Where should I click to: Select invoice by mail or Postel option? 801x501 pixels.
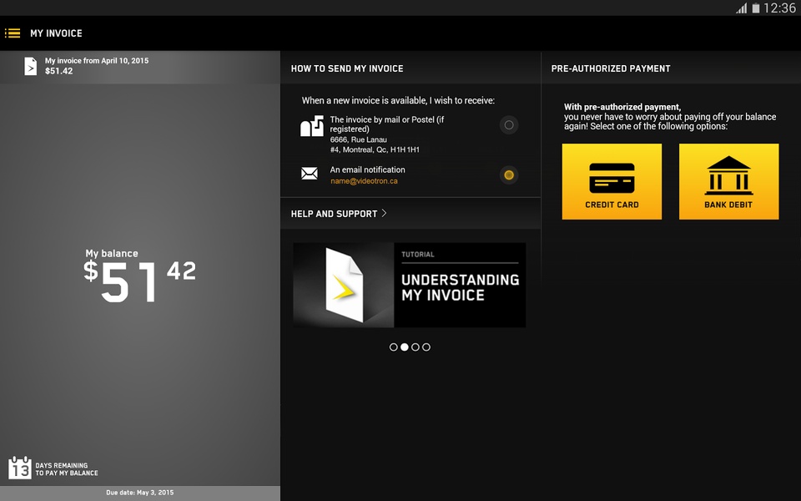pos(509,124)
